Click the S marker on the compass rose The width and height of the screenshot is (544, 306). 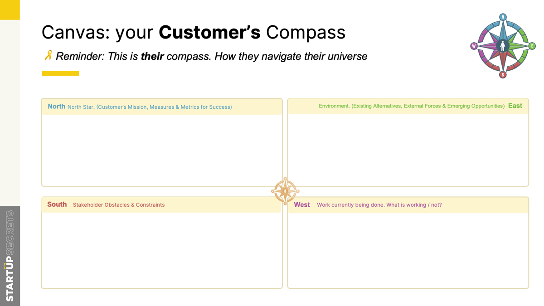(503, 75)
